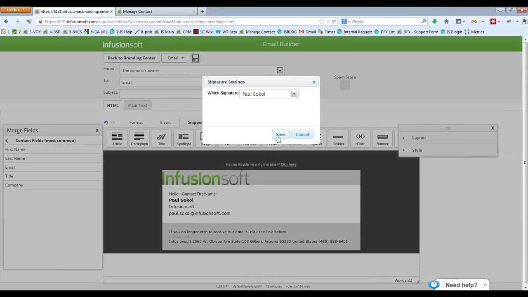Open Firefox downloads green arrow
528x297 pixels.
click(x=434, y=21)
